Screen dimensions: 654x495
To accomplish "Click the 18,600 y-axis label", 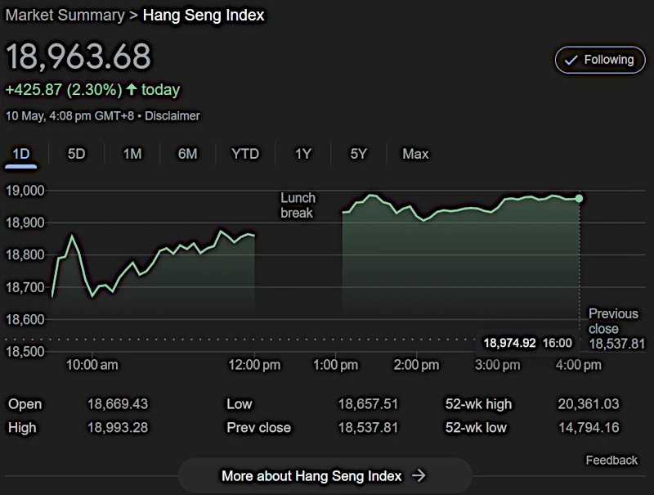I will 25,319.
